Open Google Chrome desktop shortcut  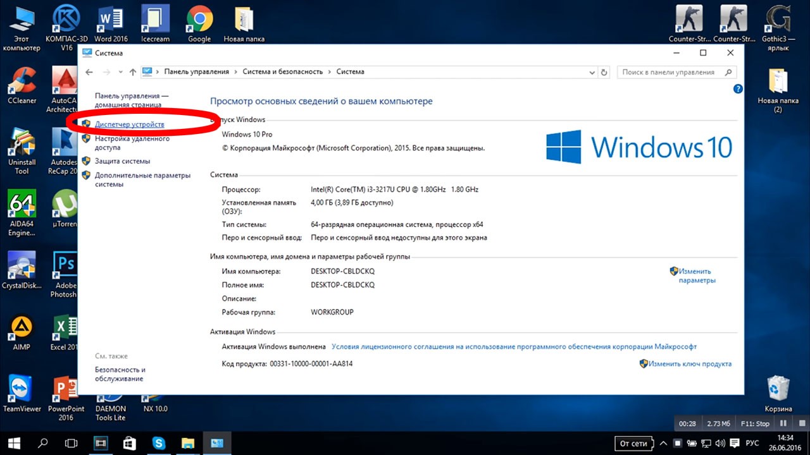(199, 24)
